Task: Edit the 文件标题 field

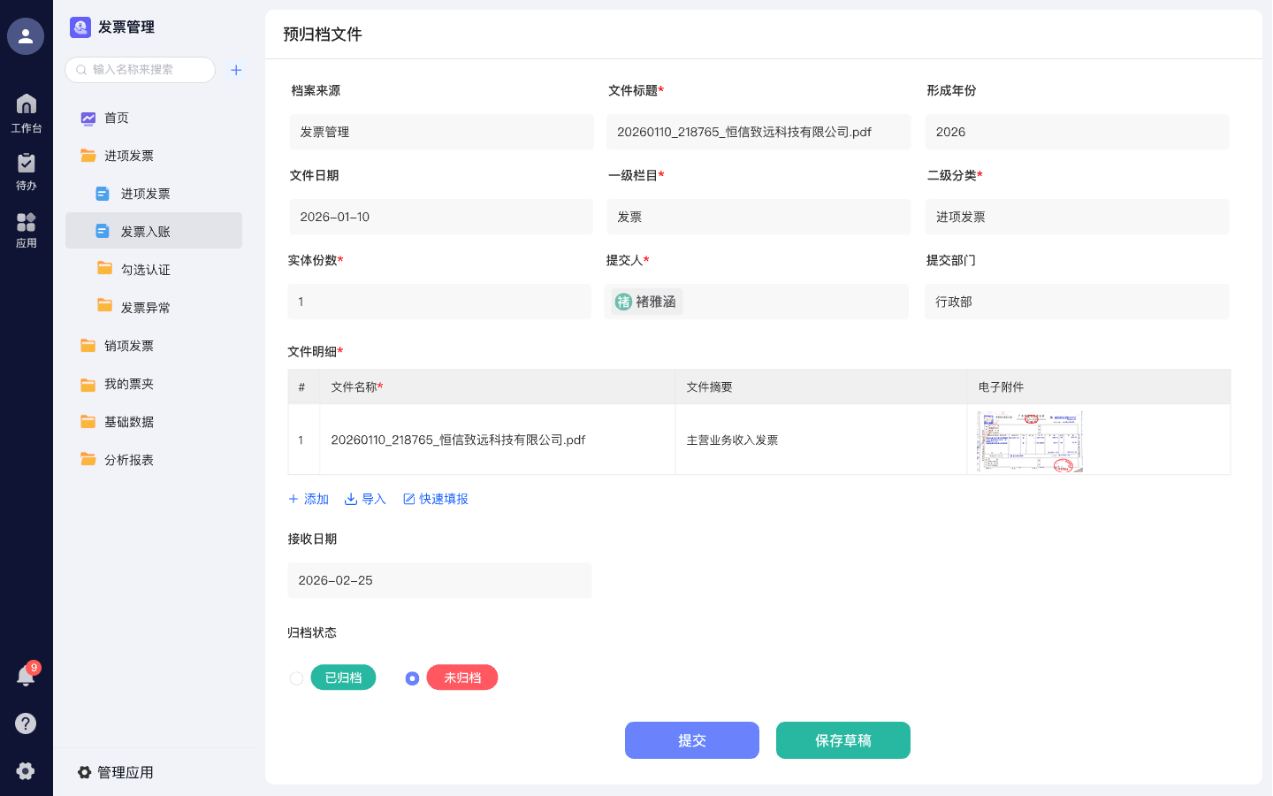Action: click(x=758, y=132)
